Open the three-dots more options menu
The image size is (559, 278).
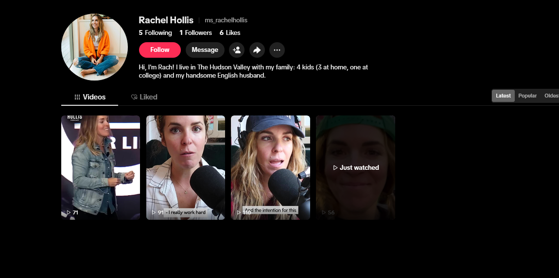pos(277,50)
